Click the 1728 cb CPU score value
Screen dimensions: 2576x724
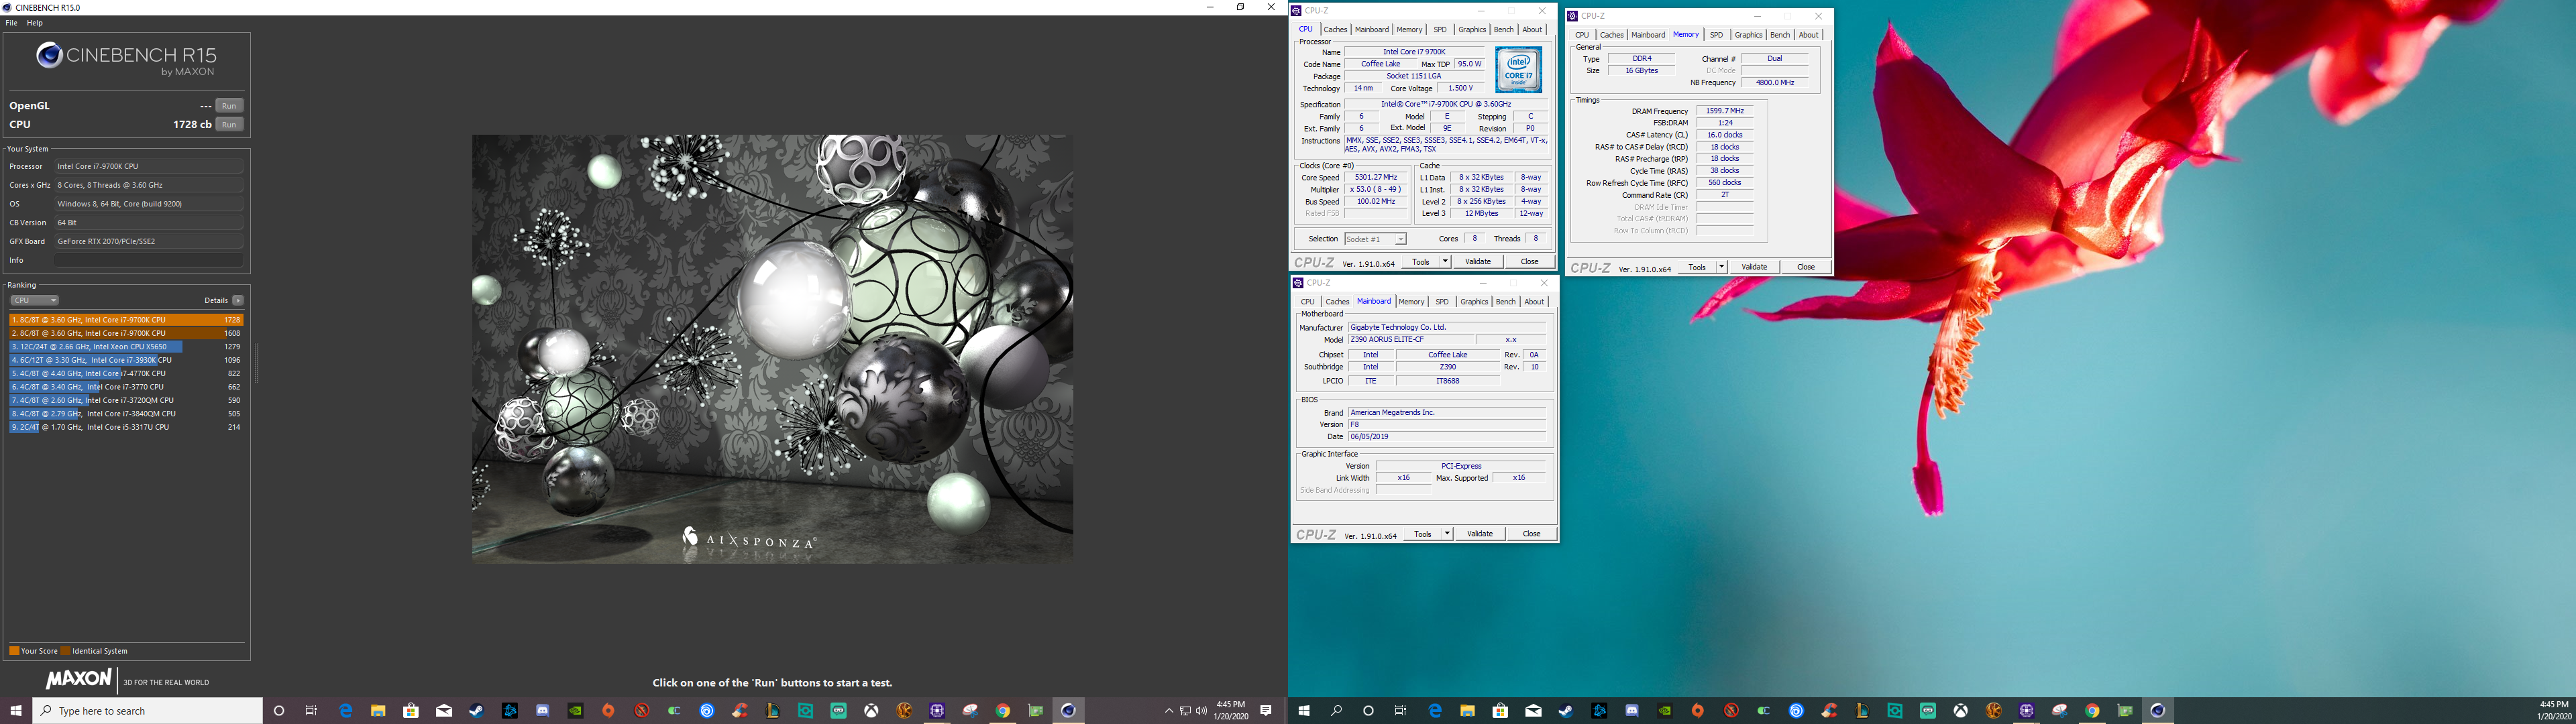(192, 124)
